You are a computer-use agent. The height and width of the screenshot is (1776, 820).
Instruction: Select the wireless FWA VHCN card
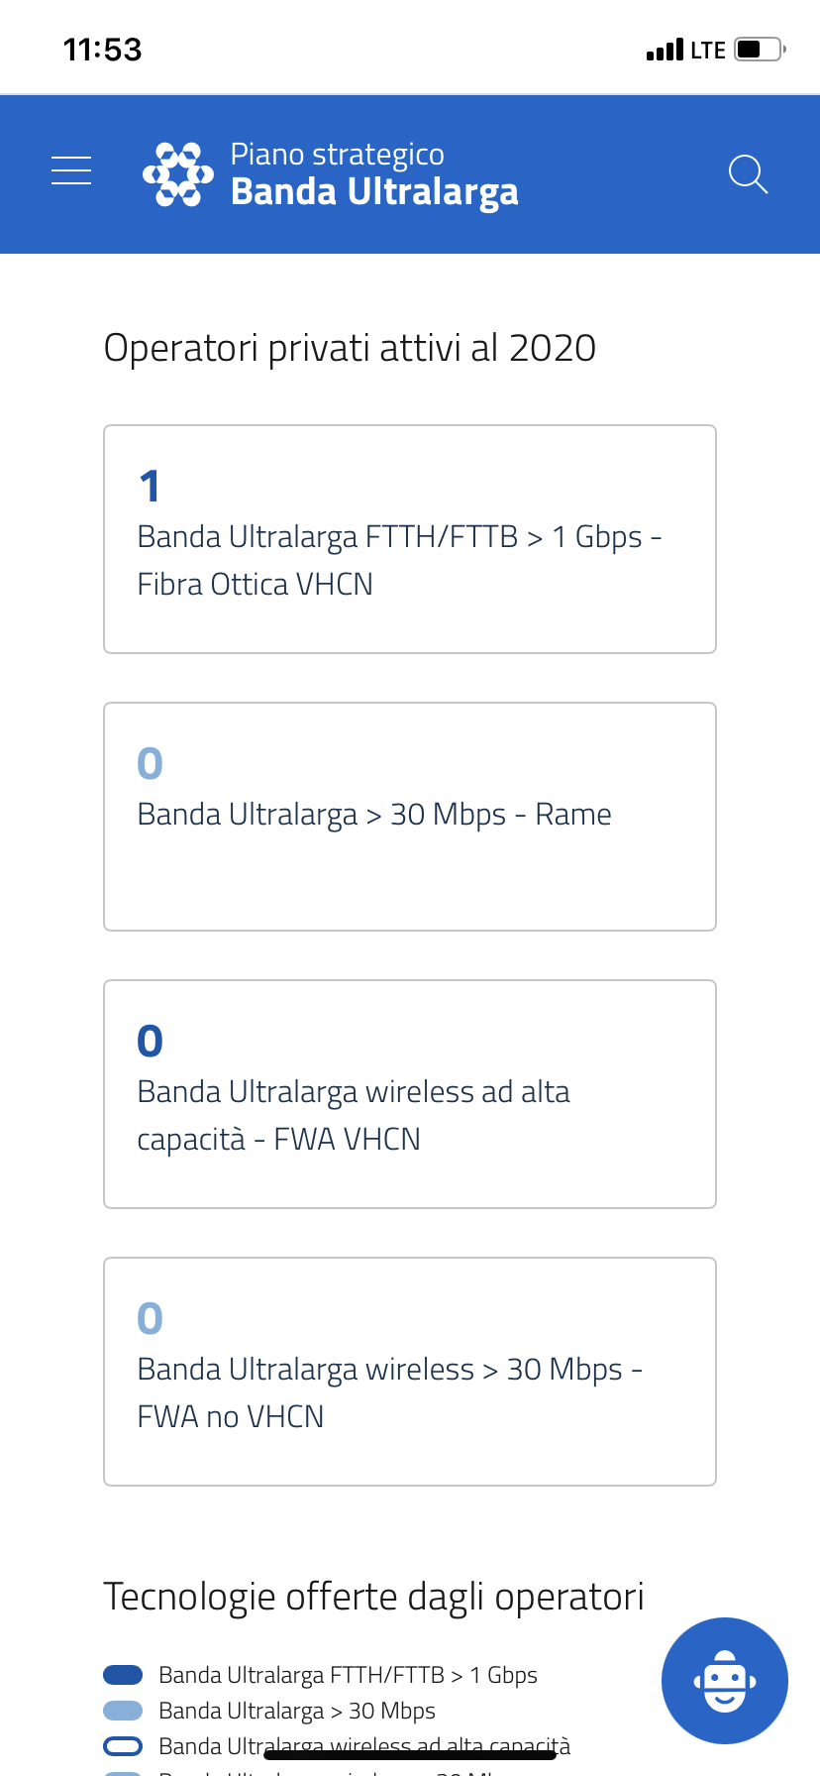coord(410,1094)
